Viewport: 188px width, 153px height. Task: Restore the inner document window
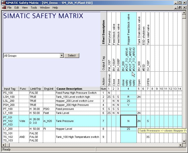[180, 8]
